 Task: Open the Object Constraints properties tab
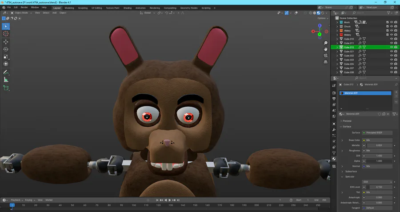334,147
